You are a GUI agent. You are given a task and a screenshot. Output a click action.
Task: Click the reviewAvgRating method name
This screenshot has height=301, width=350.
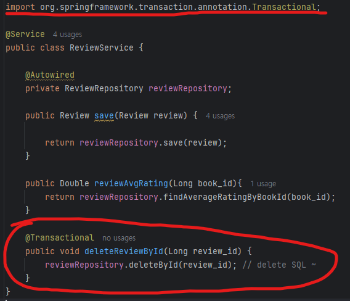tap(131, 184)
